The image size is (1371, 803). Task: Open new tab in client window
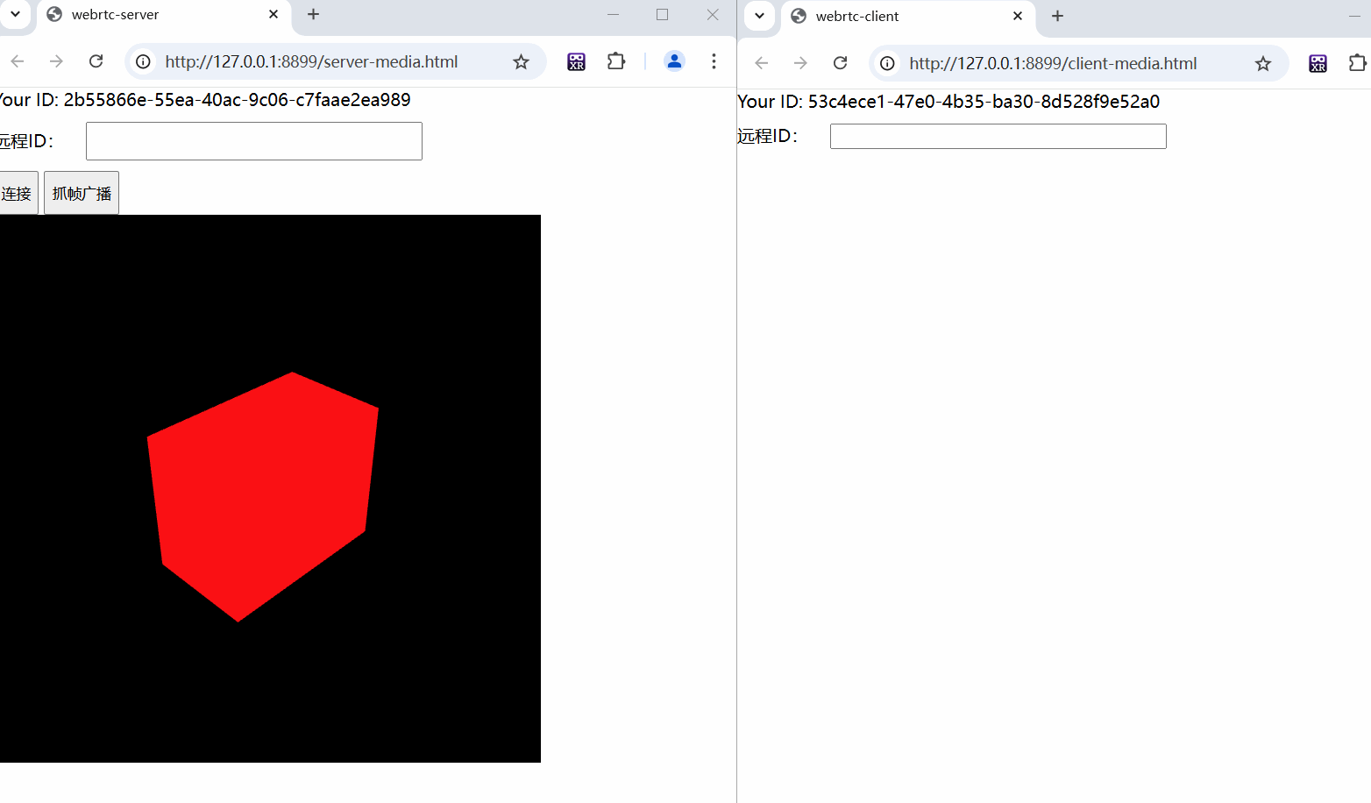click(1057, 16)
